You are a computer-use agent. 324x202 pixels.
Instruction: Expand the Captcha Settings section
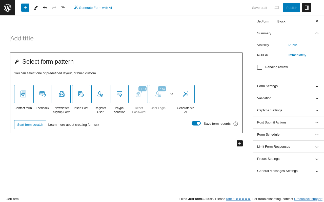pyautogui.click(x=289, y=110)
